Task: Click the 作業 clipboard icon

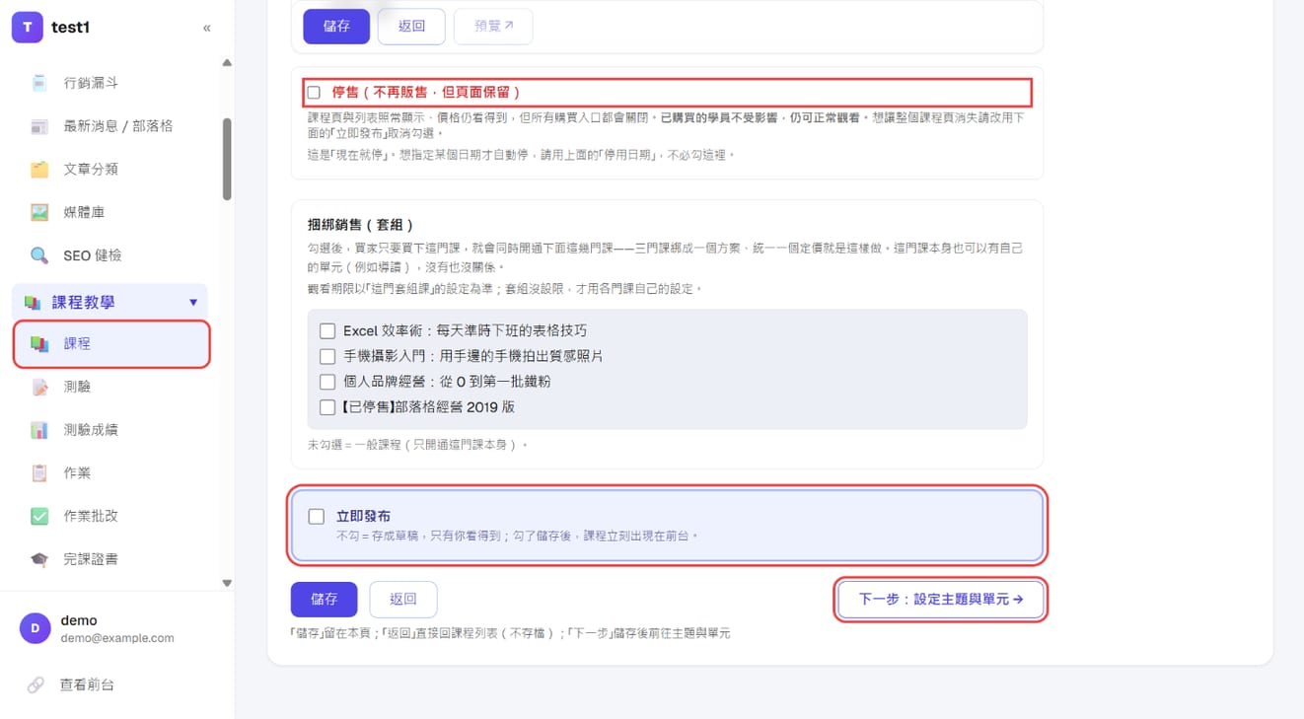Action: (39, 472)
